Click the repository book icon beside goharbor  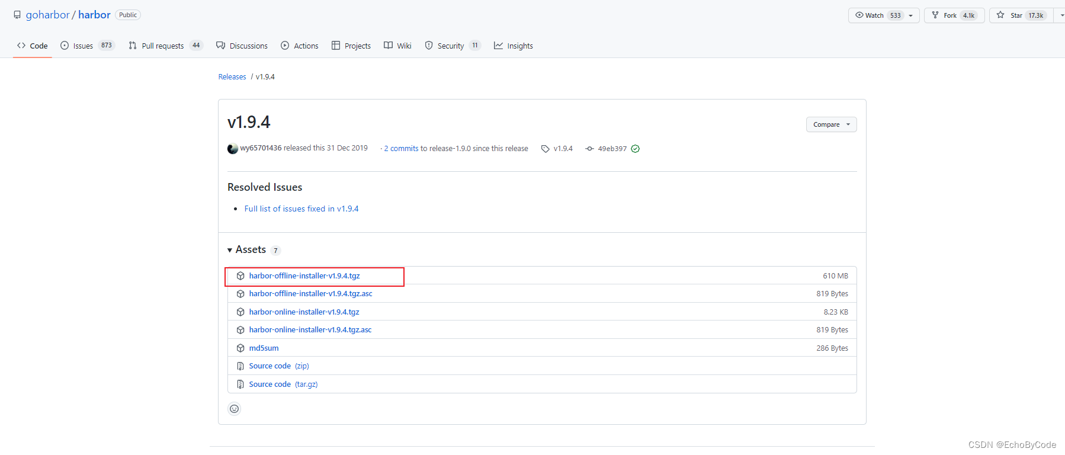(x=17, y=15)
